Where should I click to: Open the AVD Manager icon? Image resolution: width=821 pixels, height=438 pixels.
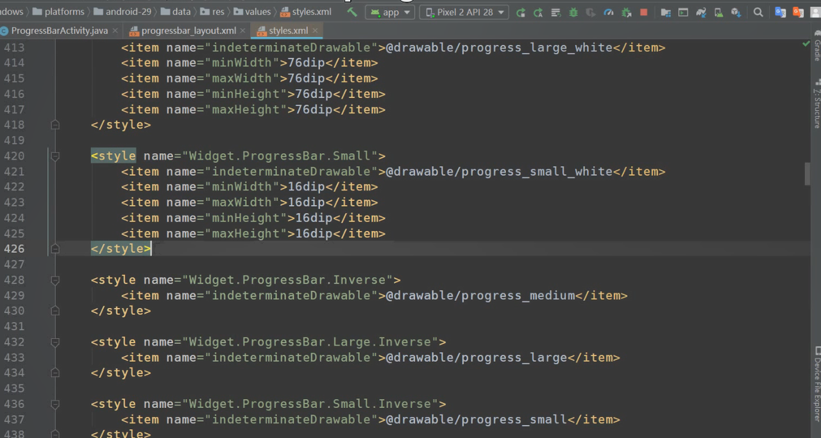(718, 12)
